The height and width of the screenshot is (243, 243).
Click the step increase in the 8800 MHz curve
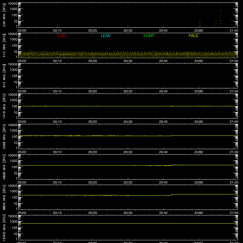171,195
